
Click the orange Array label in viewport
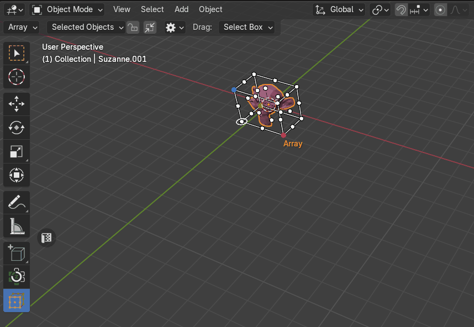[x=293, y=144]
